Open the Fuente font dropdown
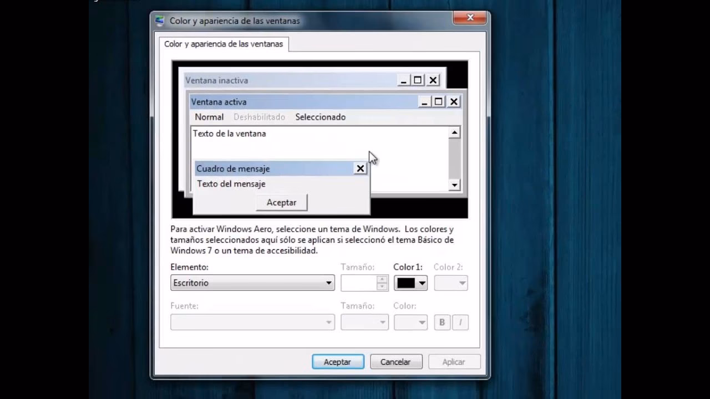 pos(252,322)
